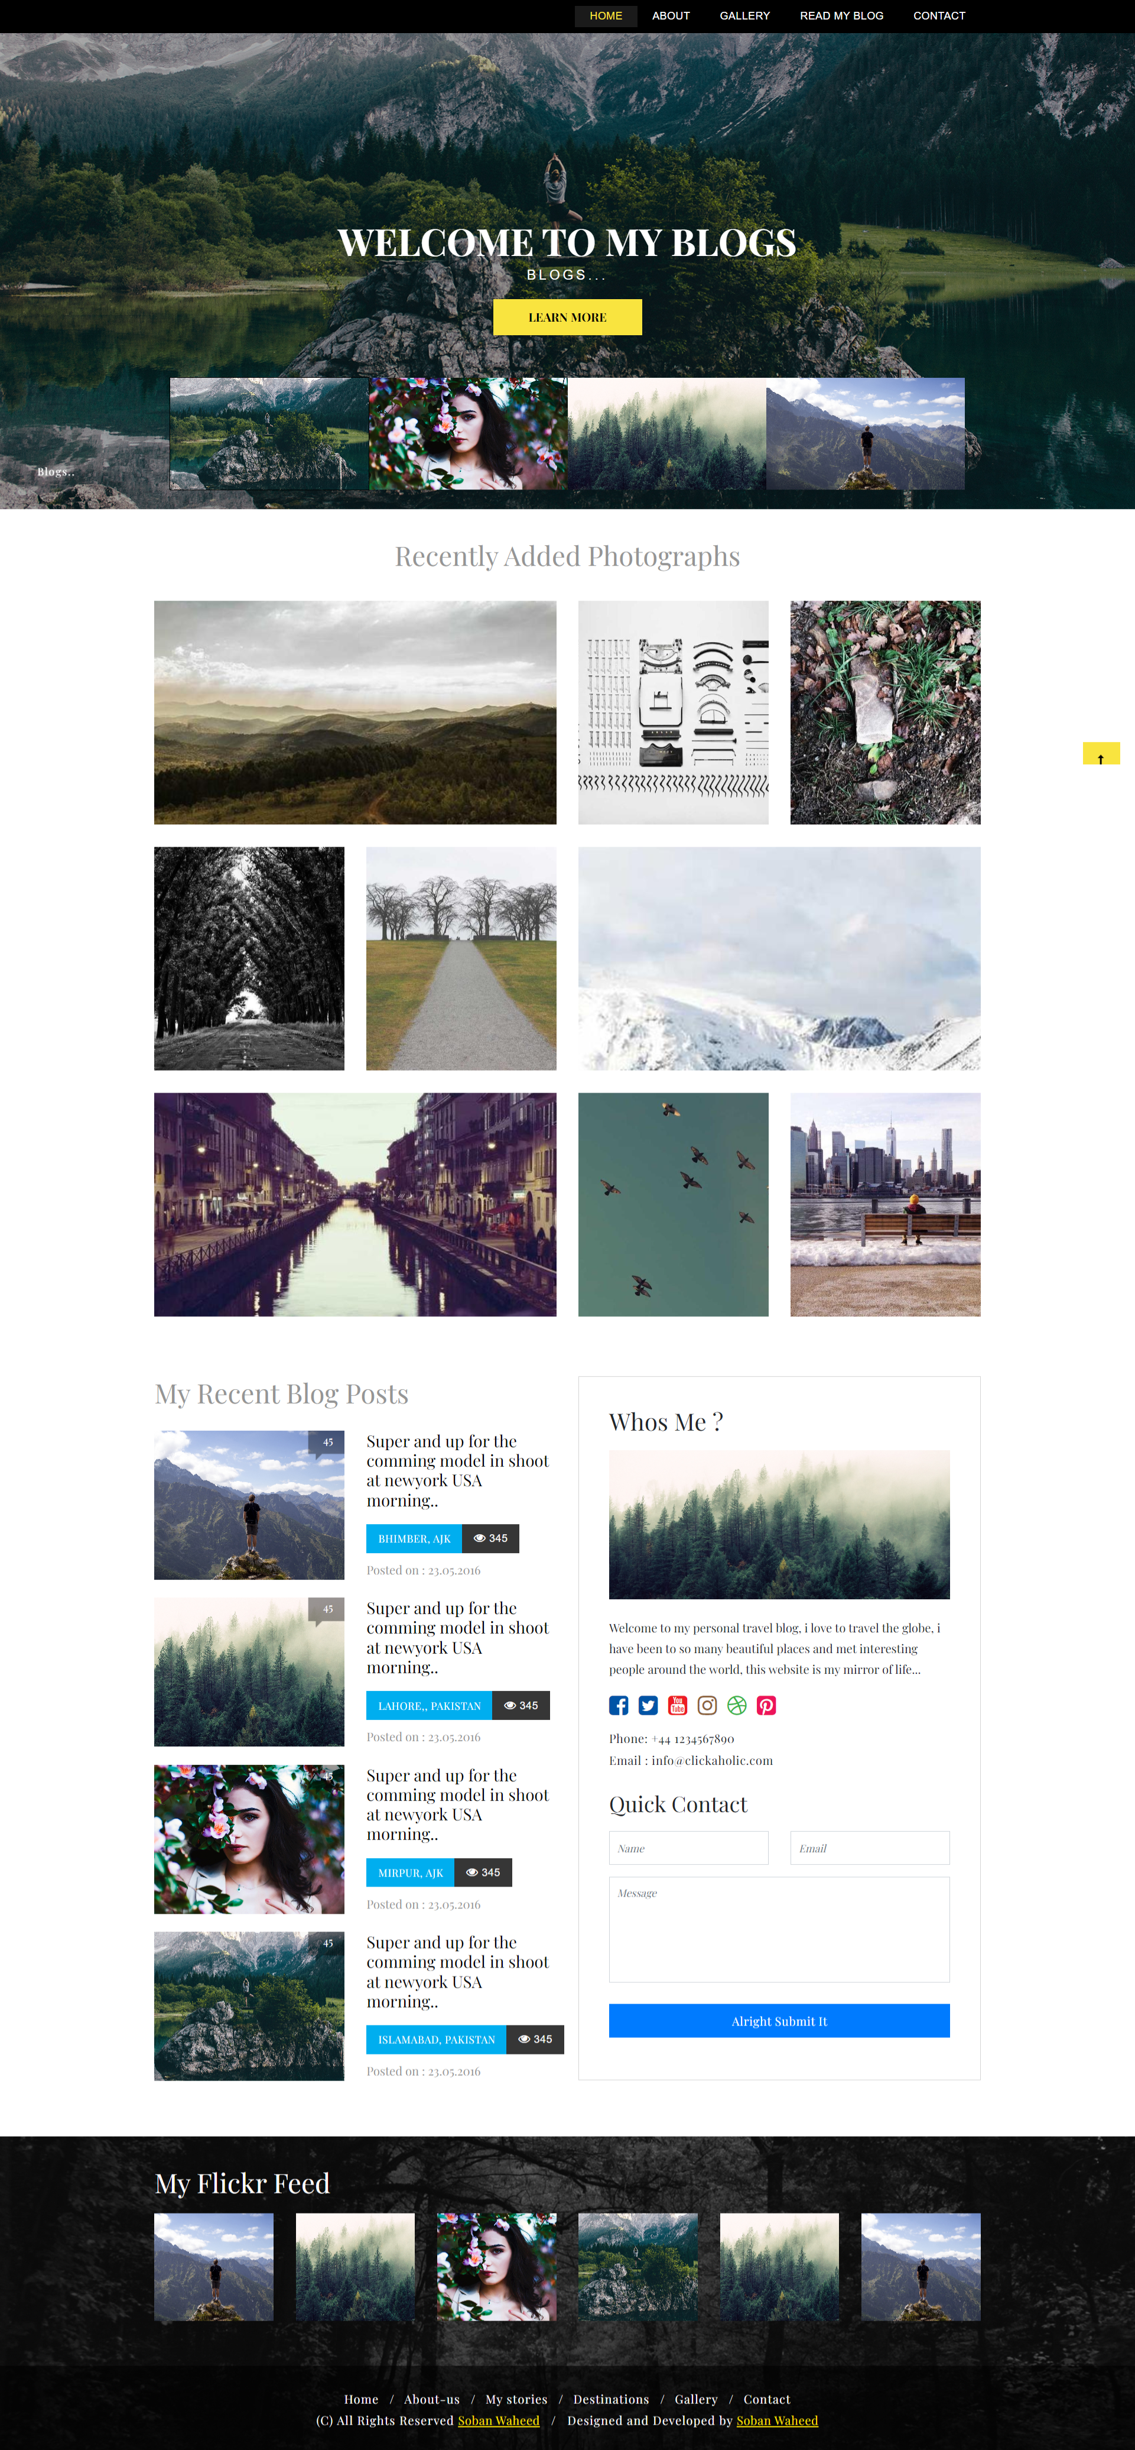The width and height of the screenshot is (1135, 2450).
Task: Open the YouTube social icon
Action: [677, 1705]
